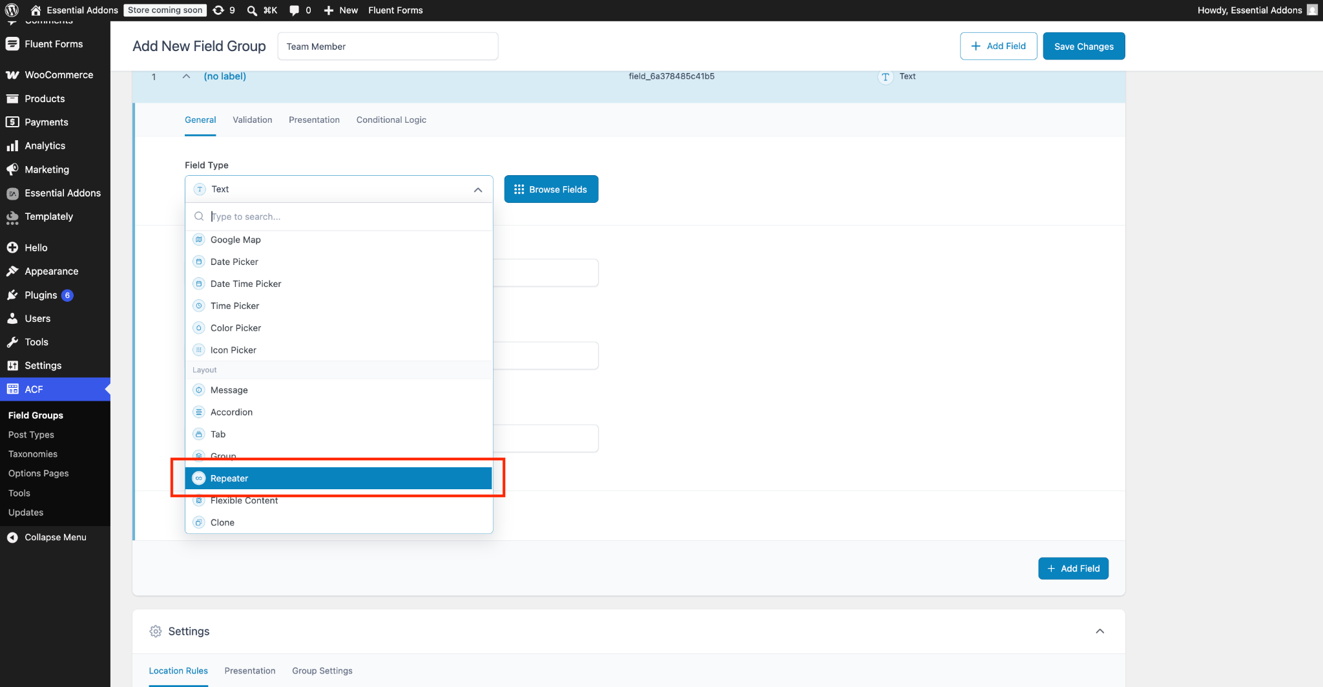Click the Google Map field icon

[199, 240]
